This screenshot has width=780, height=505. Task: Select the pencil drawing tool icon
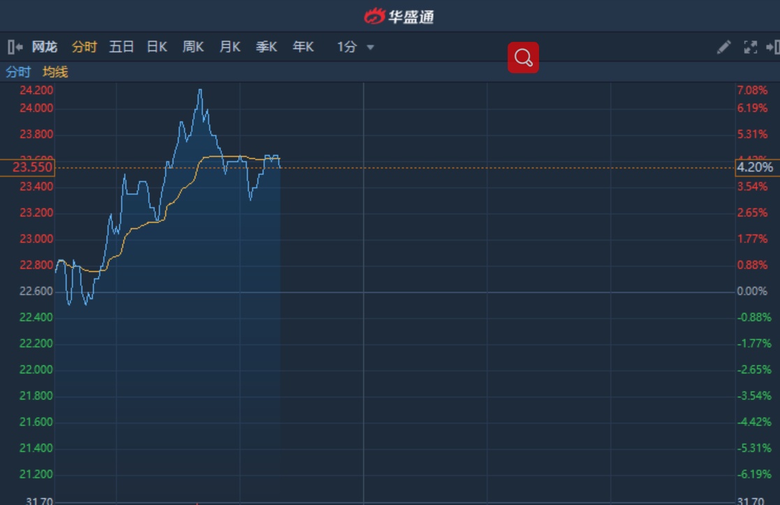pos(724,47)
